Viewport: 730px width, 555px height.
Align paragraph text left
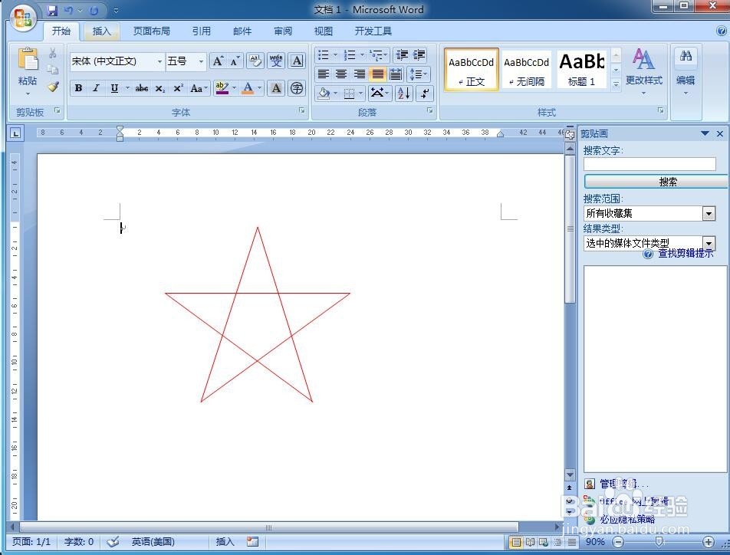click(323, 74)
